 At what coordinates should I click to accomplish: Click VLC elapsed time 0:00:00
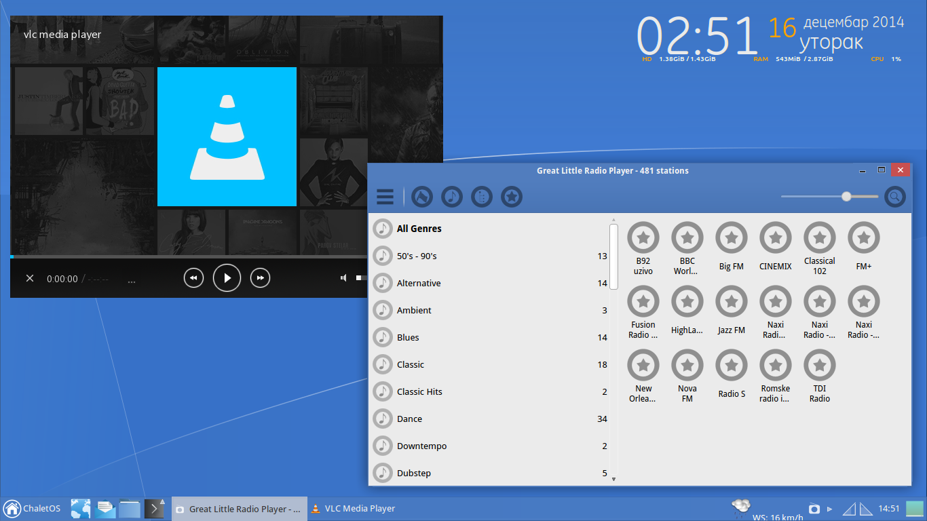(62, 279)
